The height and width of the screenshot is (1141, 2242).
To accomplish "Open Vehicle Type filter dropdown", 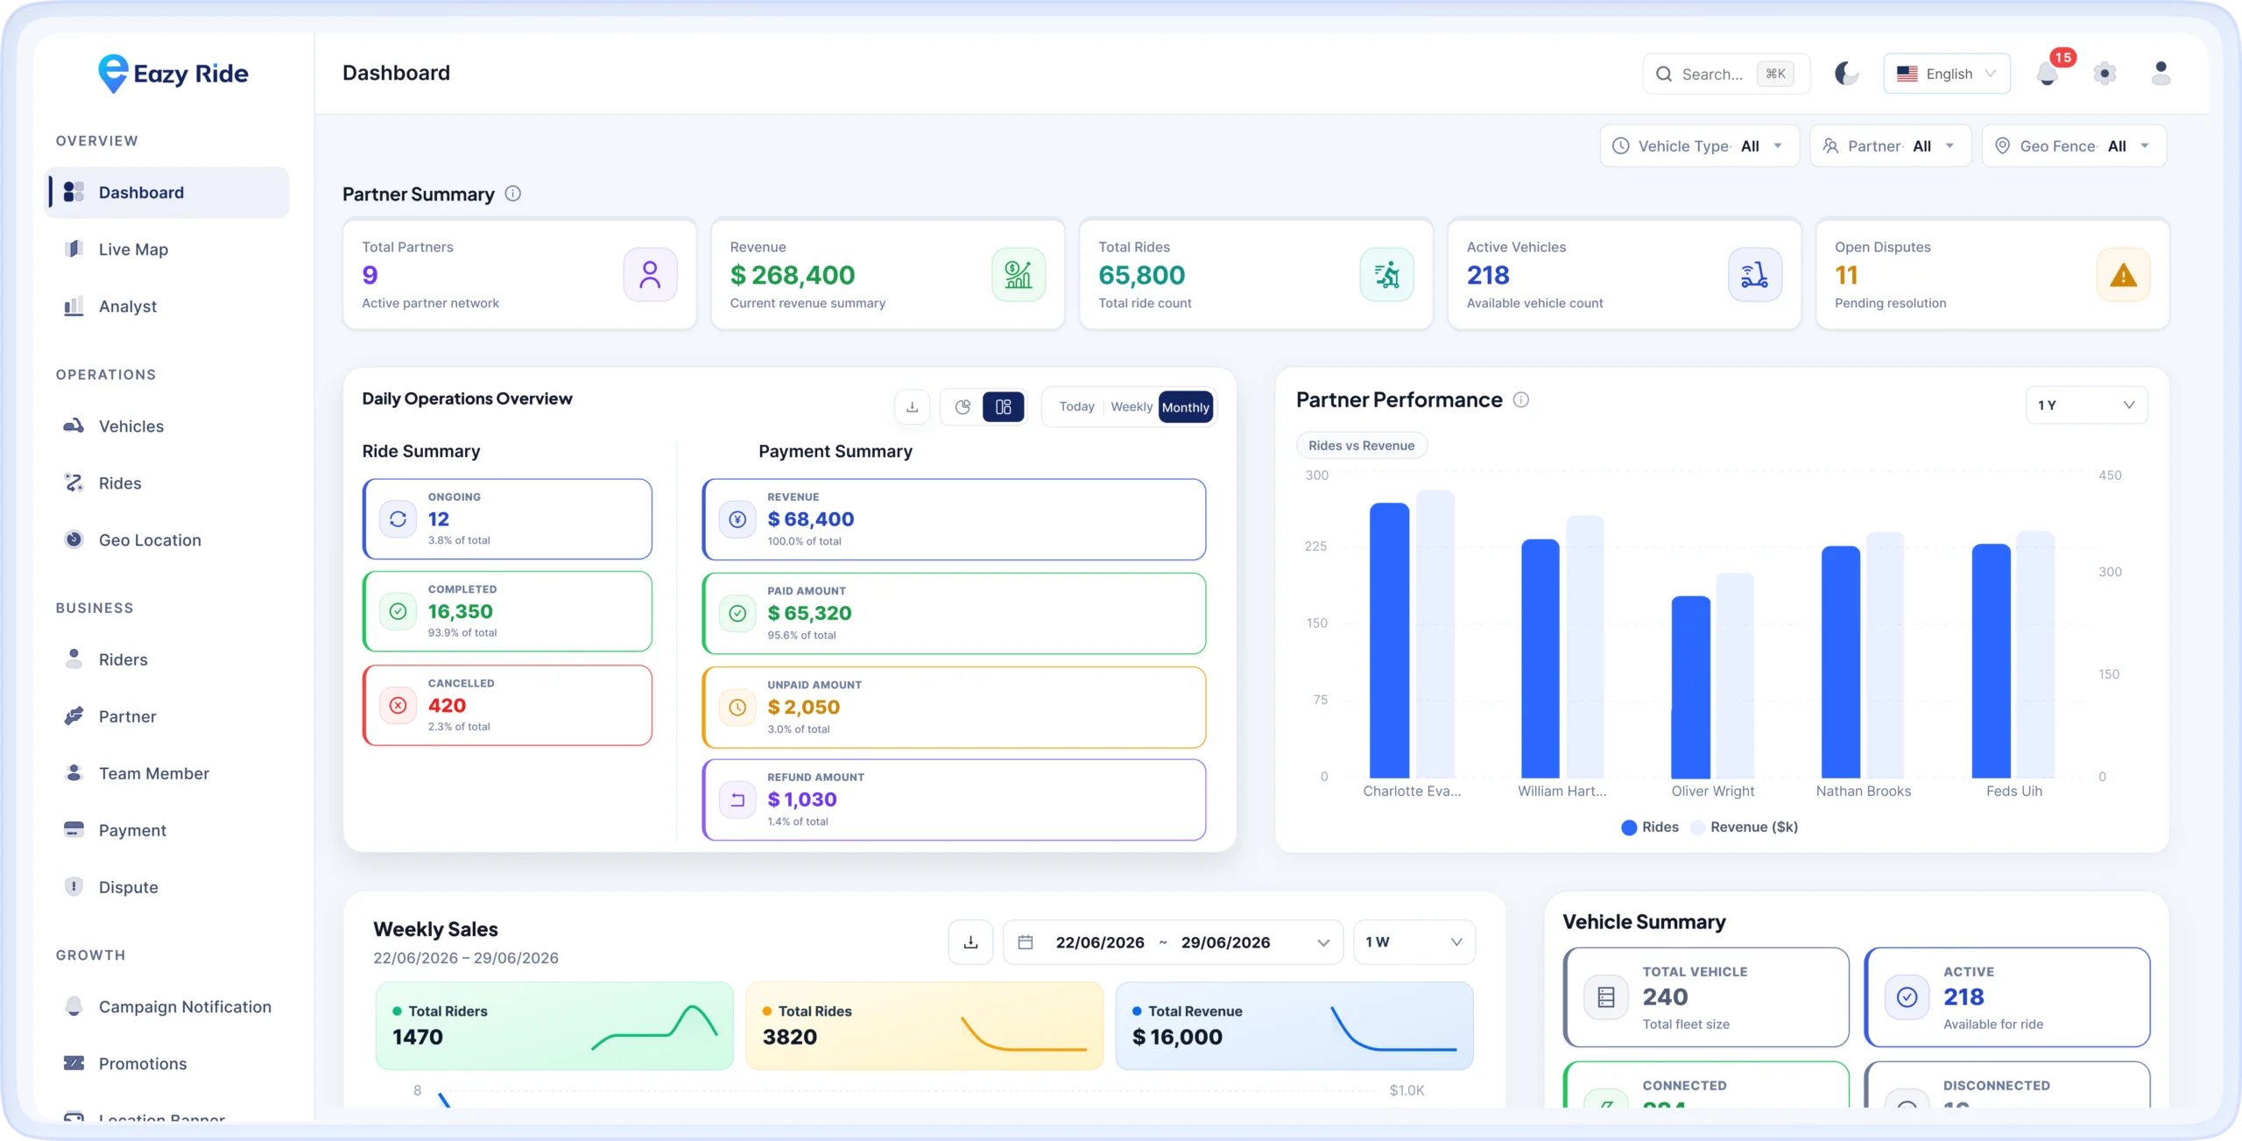I will (x=1699, y=146).
